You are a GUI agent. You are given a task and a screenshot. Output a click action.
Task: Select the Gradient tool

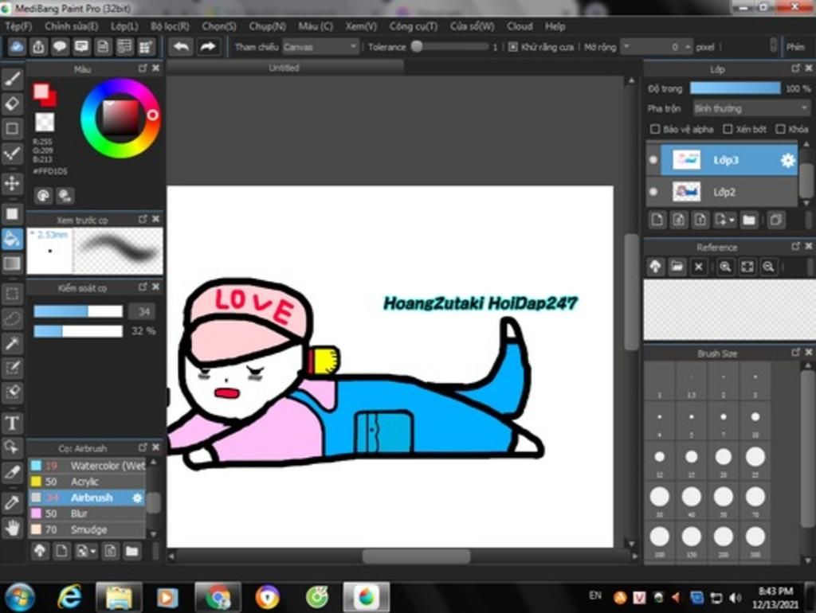coord(13,264)
